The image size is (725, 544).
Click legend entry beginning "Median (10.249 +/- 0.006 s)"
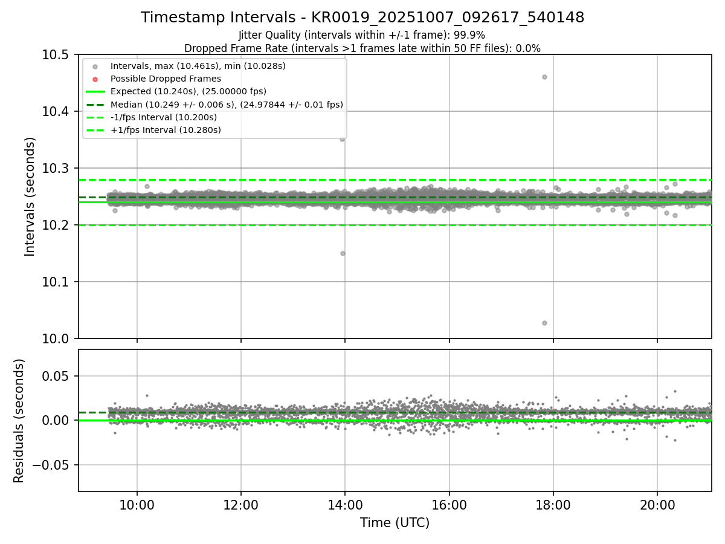[x=227, y=105]
